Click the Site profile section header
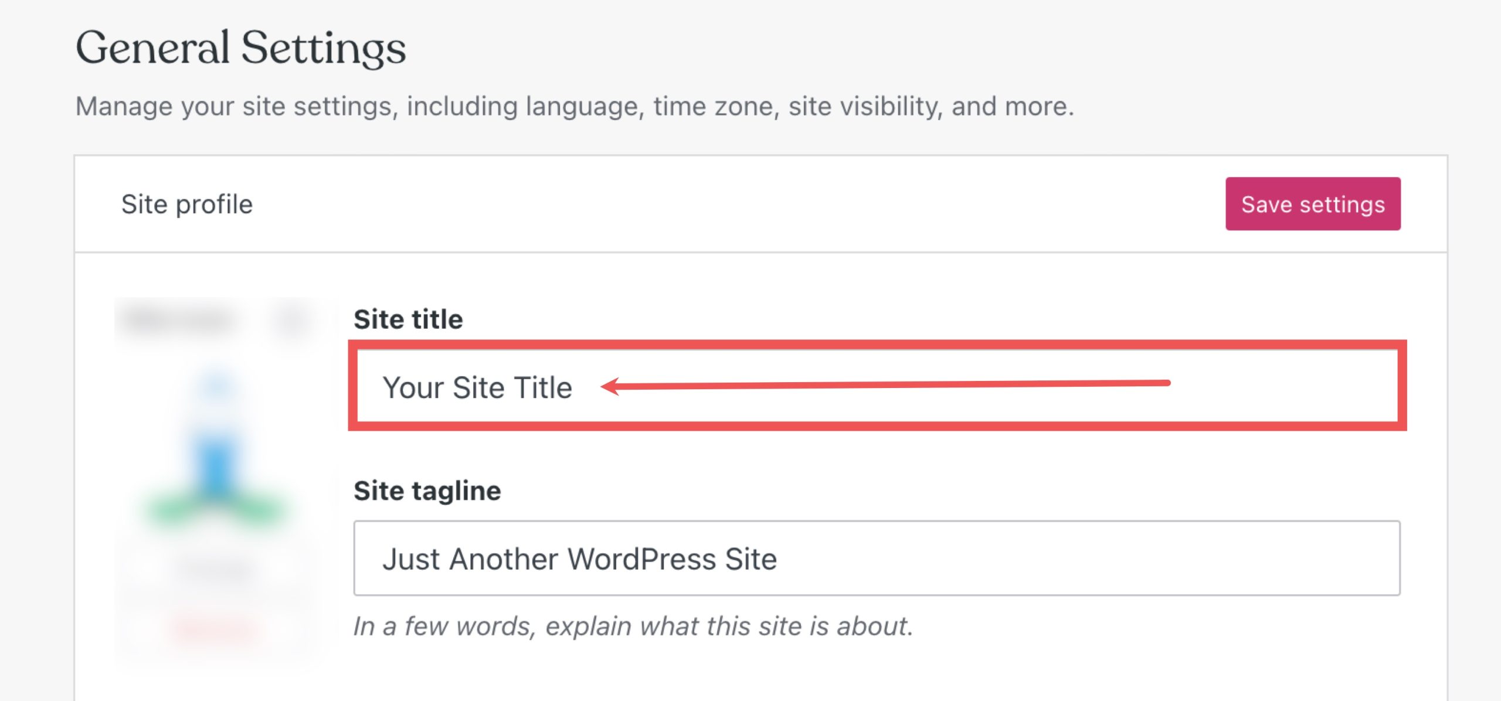Image resolution: width=1501 pixels, height=701 pixels. [x=188, y=204]
